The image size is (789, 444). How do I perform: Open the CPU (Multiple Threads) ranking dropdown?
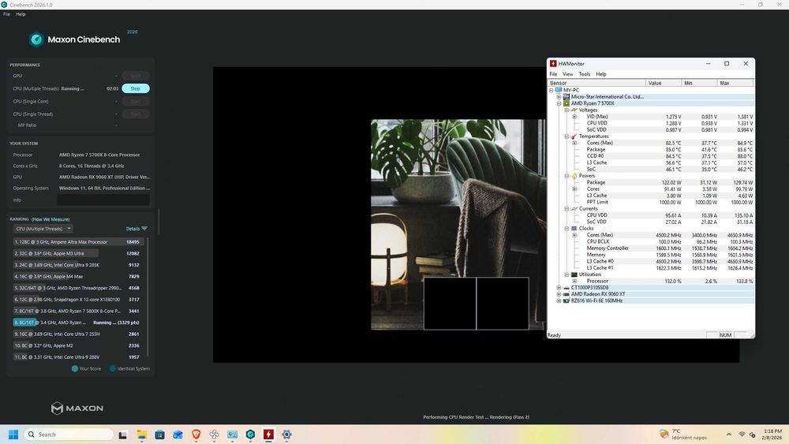43,229
